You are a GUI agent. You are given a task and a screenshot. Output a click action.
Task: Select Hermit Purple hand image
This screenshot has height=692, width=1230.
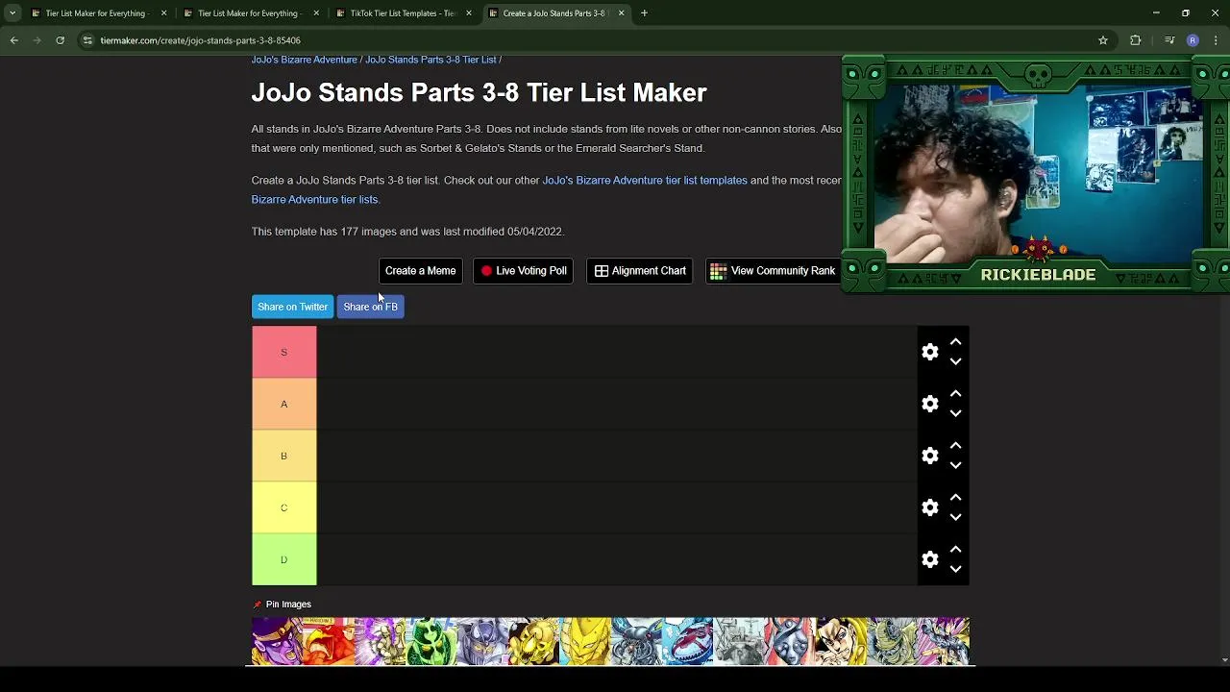pyautogui.click(x=380, y=641)
